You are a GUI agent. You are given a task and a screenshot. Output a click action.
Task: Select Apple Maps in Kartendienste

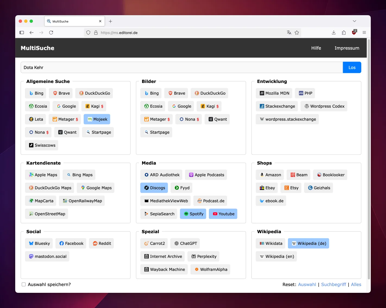[43, 175]
